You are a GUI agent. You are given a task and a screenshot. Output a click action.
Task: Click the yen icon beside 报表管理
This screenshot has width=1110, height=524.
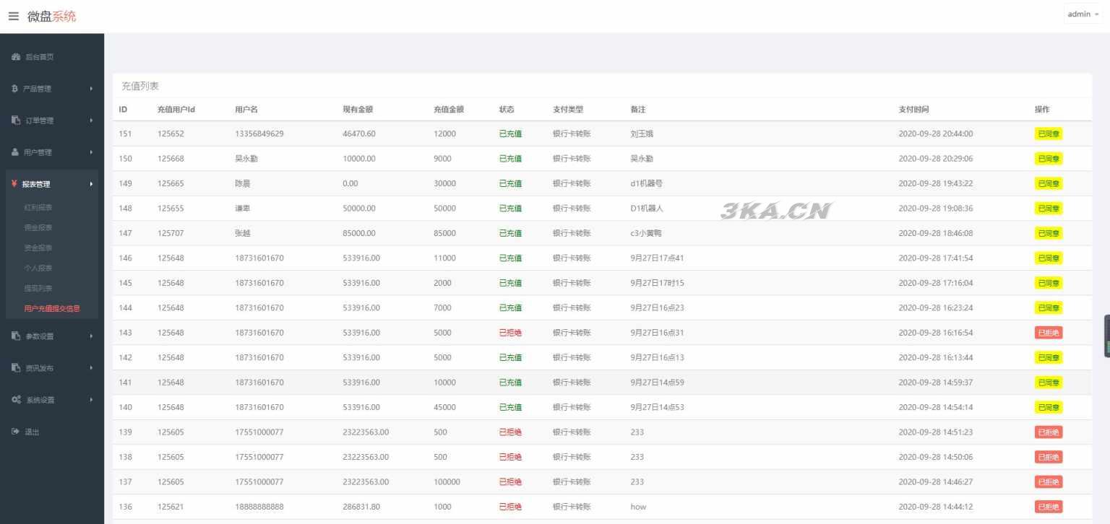pyautogui.click(x=14, y=184)
